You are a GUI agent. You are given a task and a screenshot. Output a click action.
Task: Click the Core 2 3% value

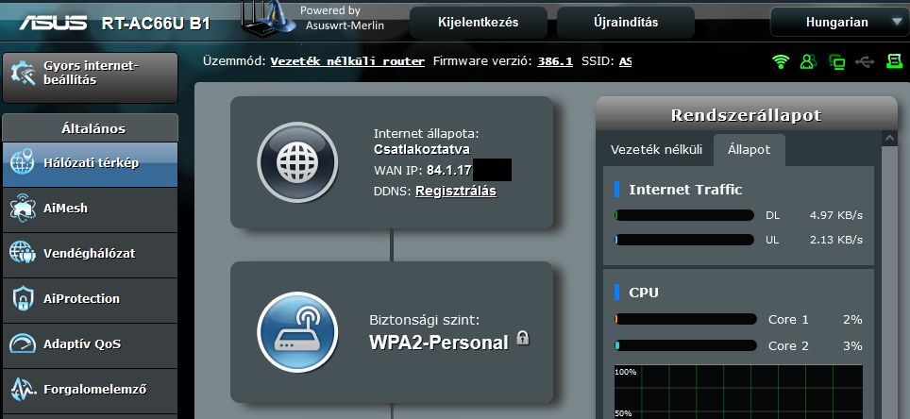tap(852, 346)
